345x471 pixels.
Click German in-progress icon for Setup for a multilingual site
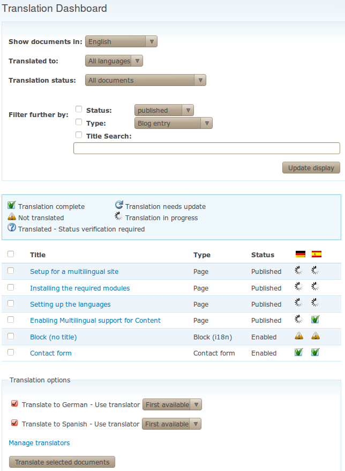point(298,270)
